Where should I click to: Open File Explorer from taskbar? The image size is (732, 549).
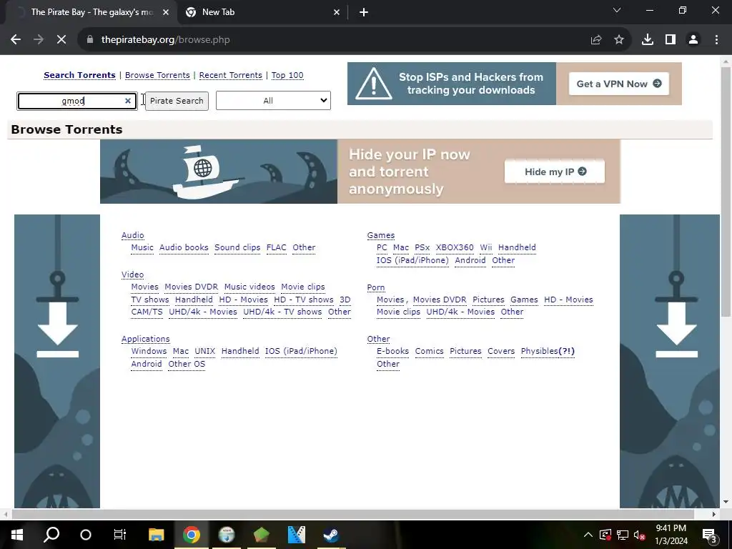[157, 535]
